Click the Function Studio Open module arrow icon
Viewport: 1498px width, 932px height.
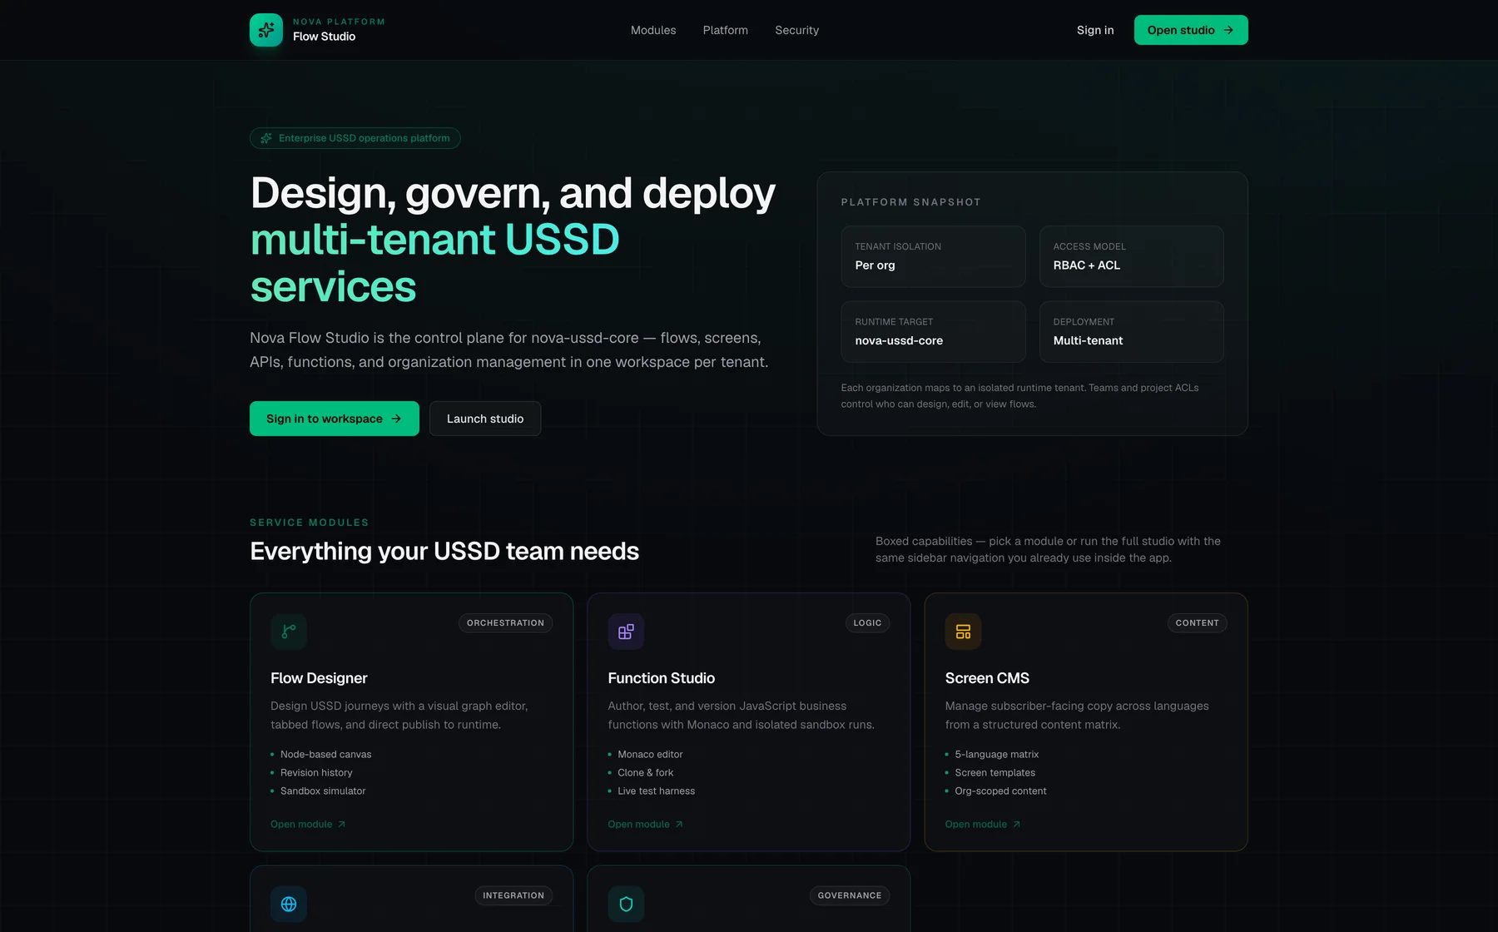click(x=679, y=825)
